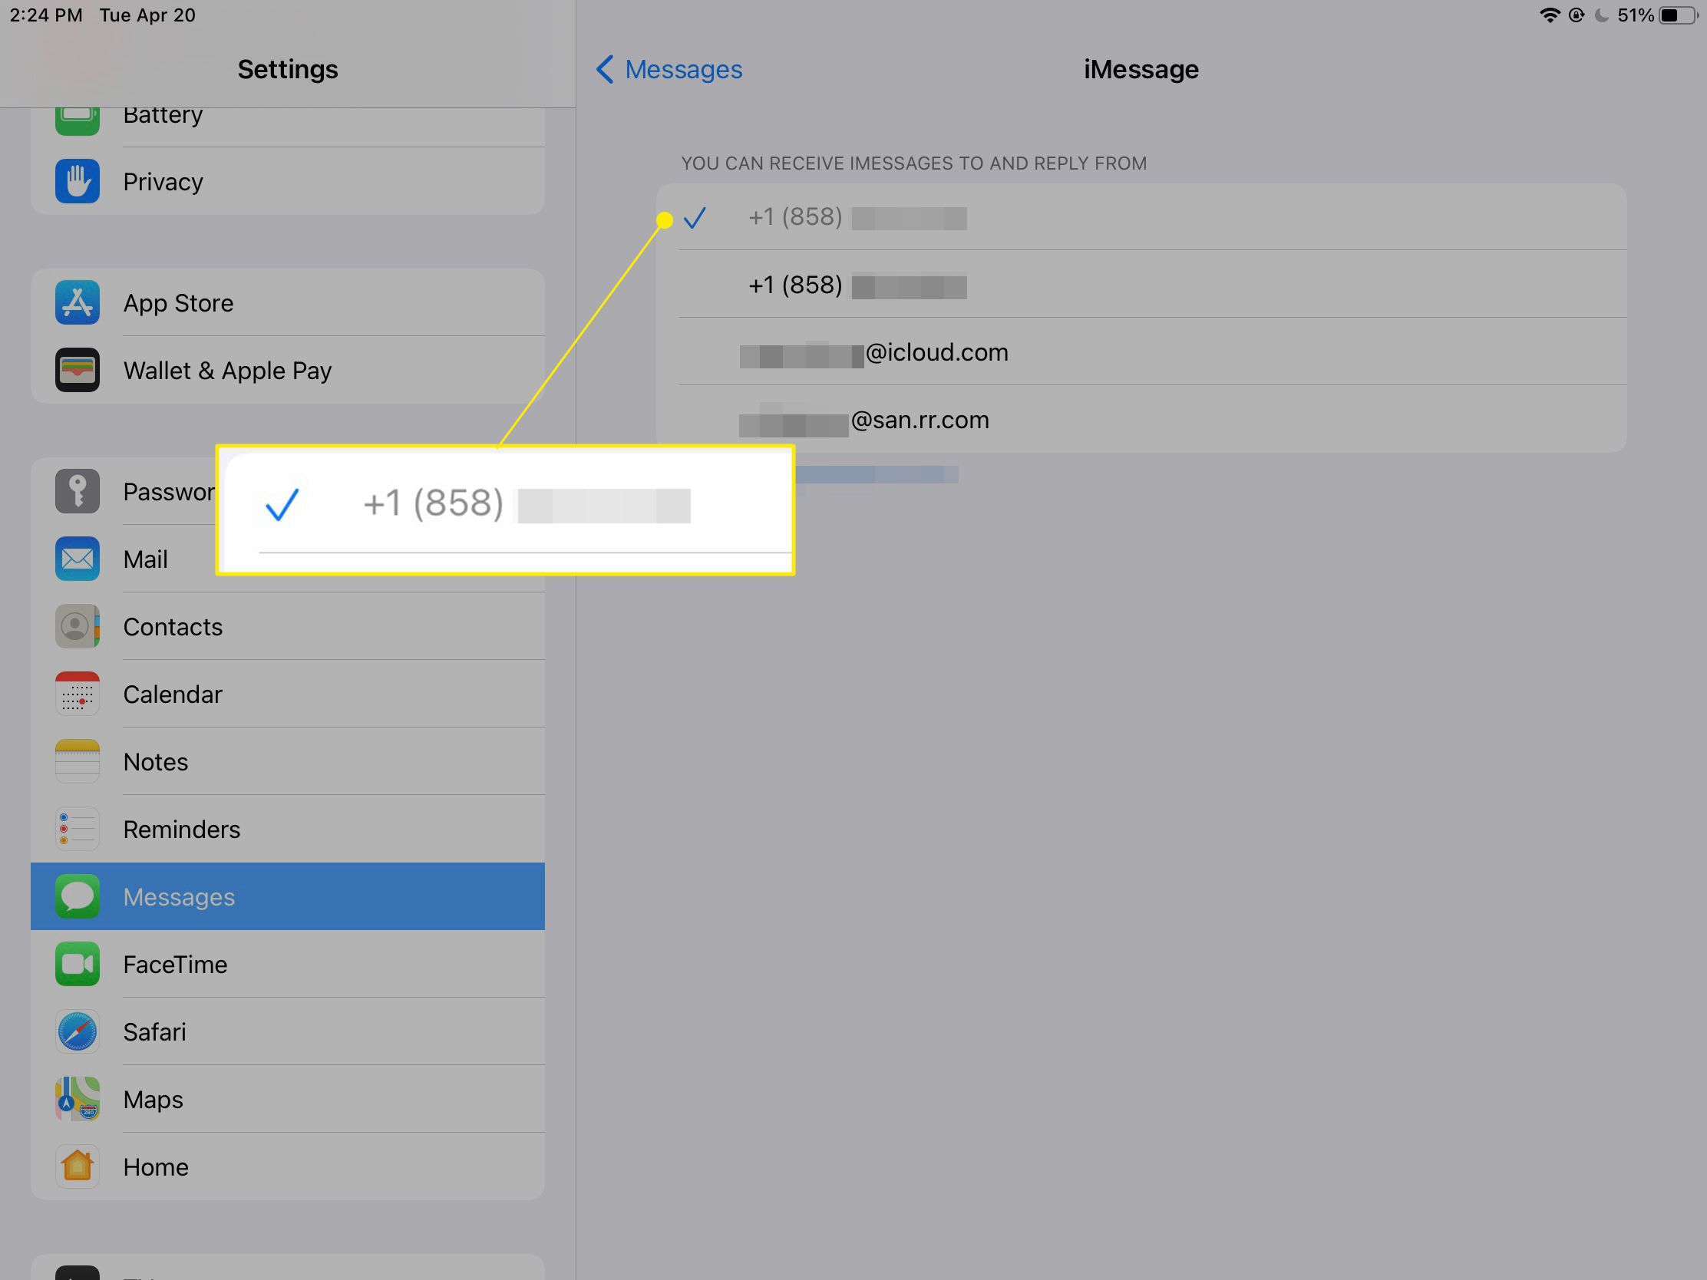
Task: Select the @icloud.com address
Action: click(1141, 351)
